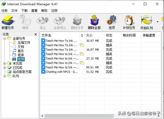The width and height of the screenshot is (164, 119).
Task: Click the 音乐 note icon
Action: (14, 51)
